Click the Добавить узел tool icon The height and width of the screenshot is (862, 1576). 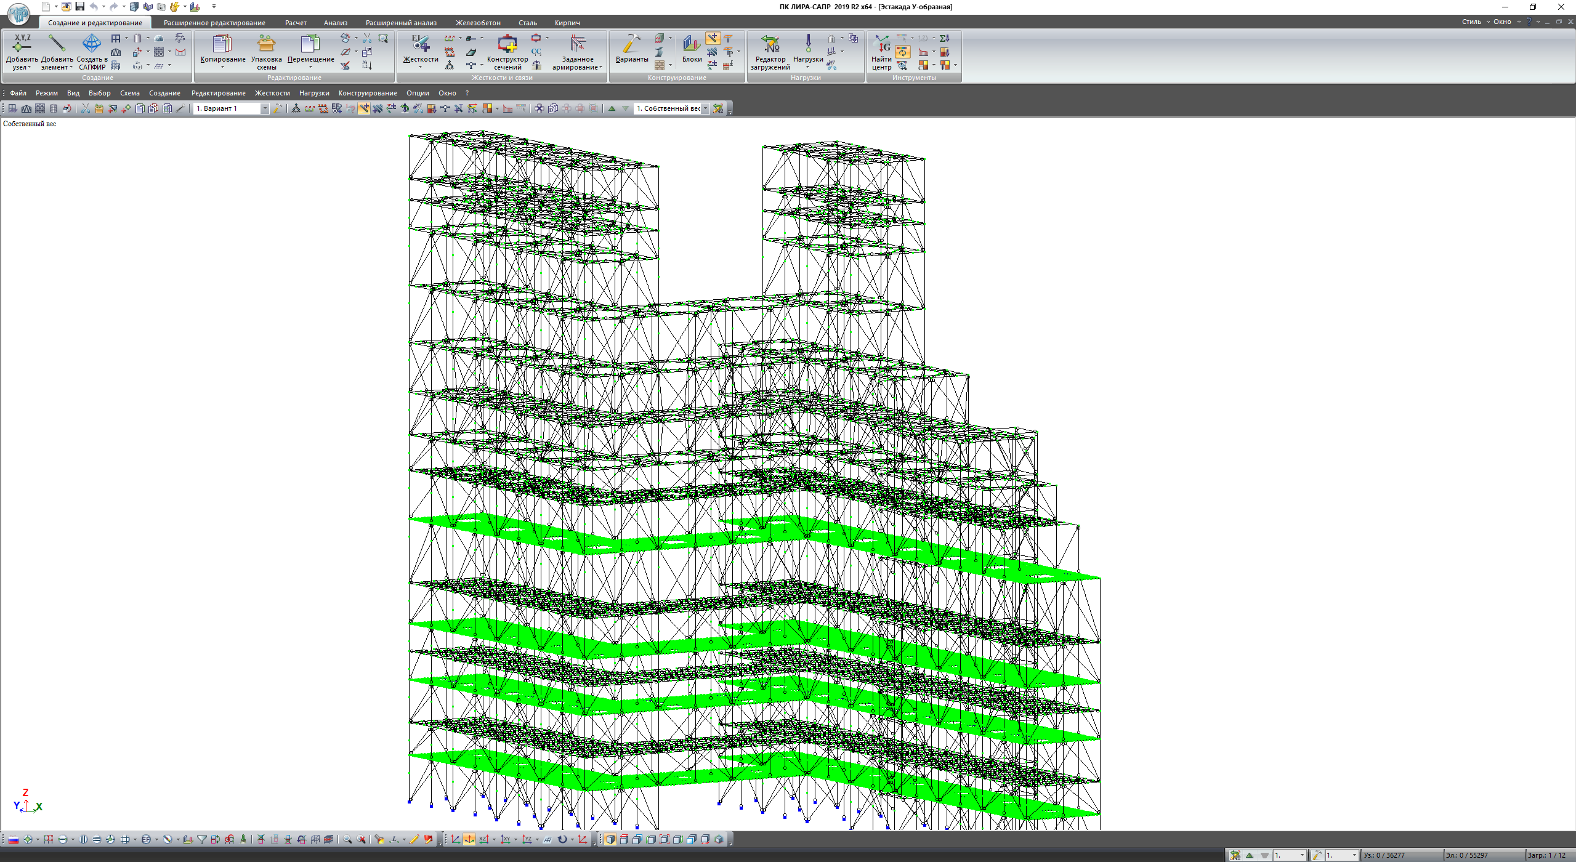tap(22, 44)
